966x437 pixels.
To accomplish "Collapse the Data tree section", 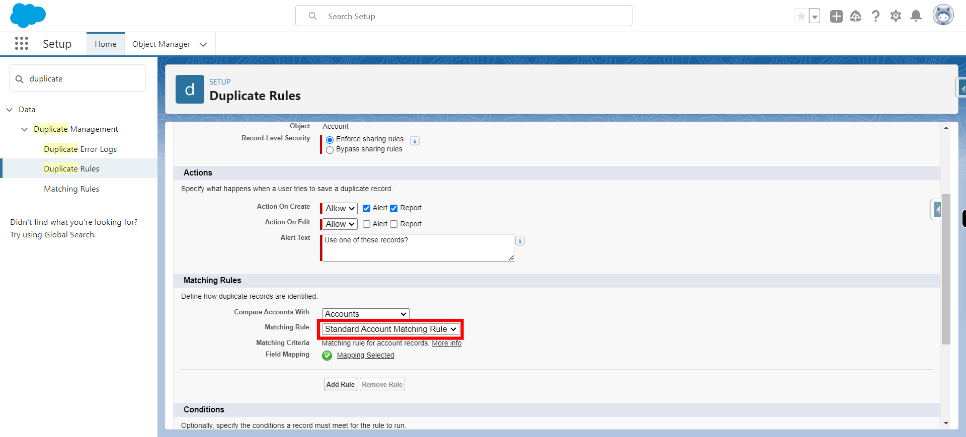I will click(x=9, y=110).
